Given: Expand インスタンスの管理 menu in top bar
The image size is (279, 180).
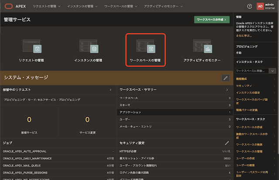Looking at the screenshot, I should 82,7.
